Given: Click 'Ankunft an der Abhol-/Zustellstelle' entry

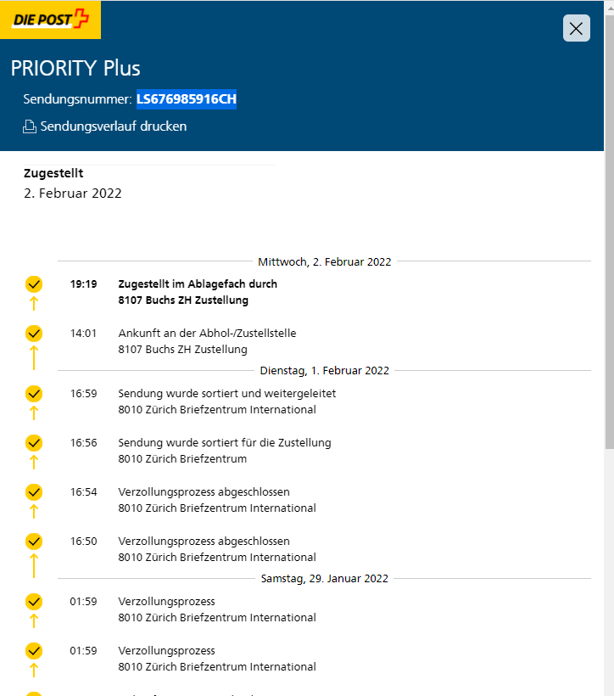Looking at the screenshot, I should [207, 334].
